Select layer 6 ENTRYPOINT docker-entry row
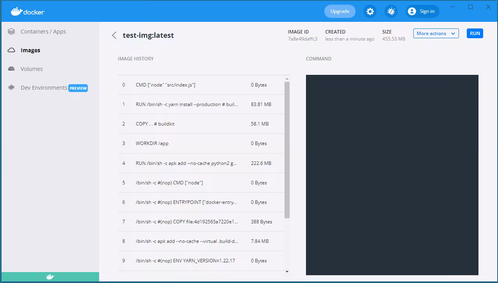The image size is (498, 283). pos(201,202)
